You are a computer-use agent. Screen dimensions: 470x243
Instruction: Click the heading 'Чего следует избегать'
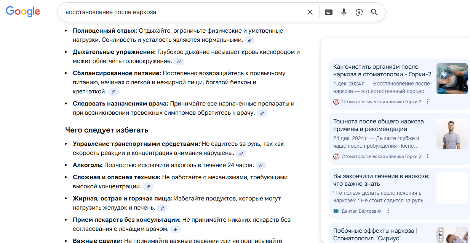[107, 130]
